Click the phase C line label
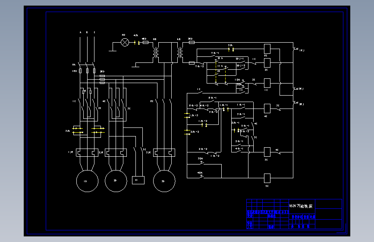Screen dimensions: 374x242 94,32
